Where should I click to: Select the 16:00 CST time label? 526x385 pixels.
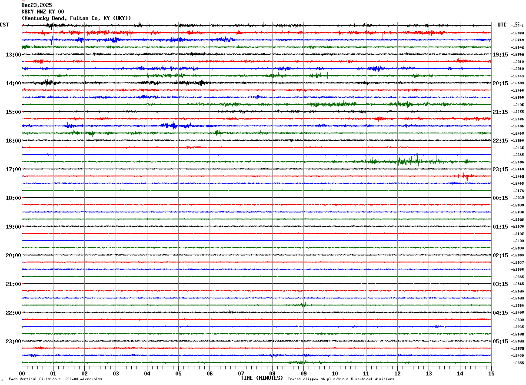pos(13,141)
